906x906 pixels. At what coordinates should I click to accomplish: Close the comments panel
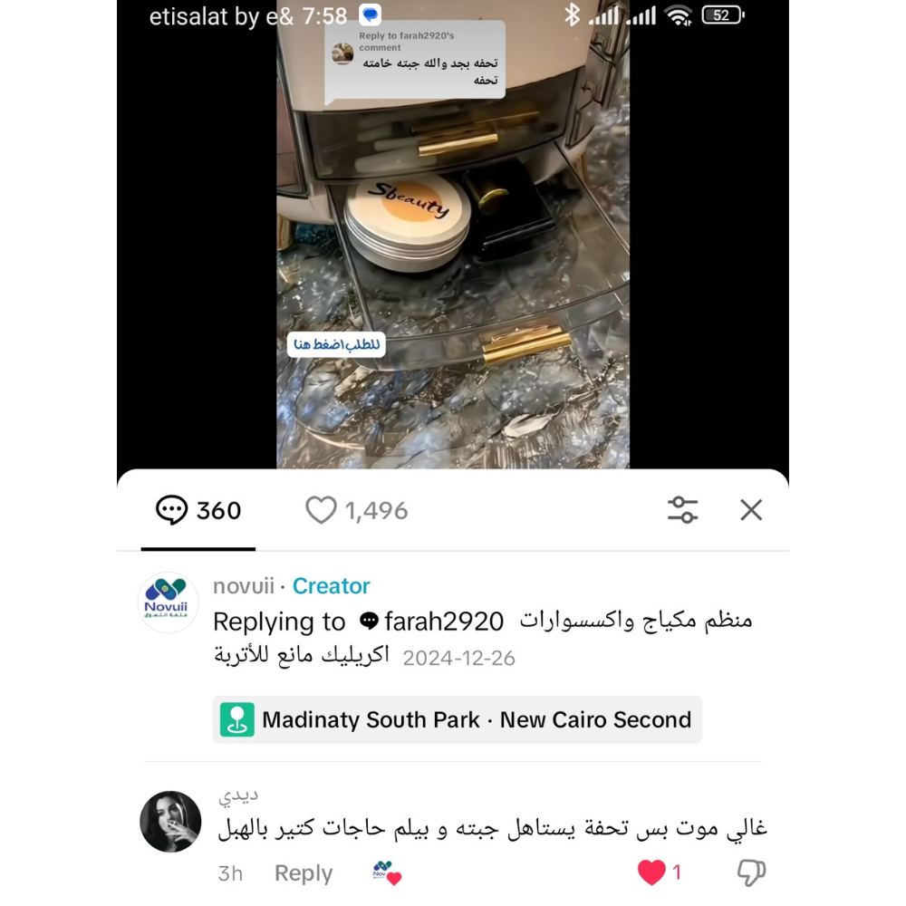click(751, 510)
